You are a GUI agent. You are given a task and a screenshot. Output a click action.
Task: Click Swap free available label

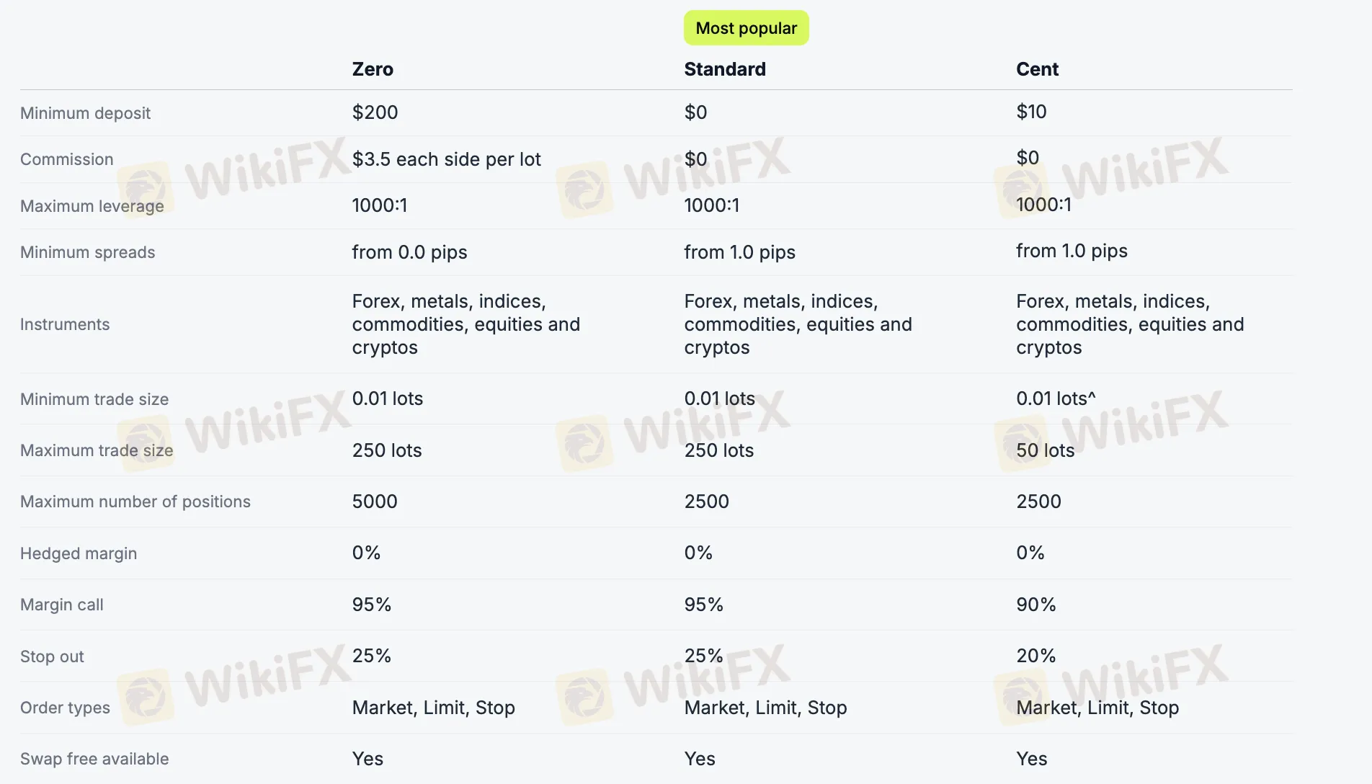94,759
